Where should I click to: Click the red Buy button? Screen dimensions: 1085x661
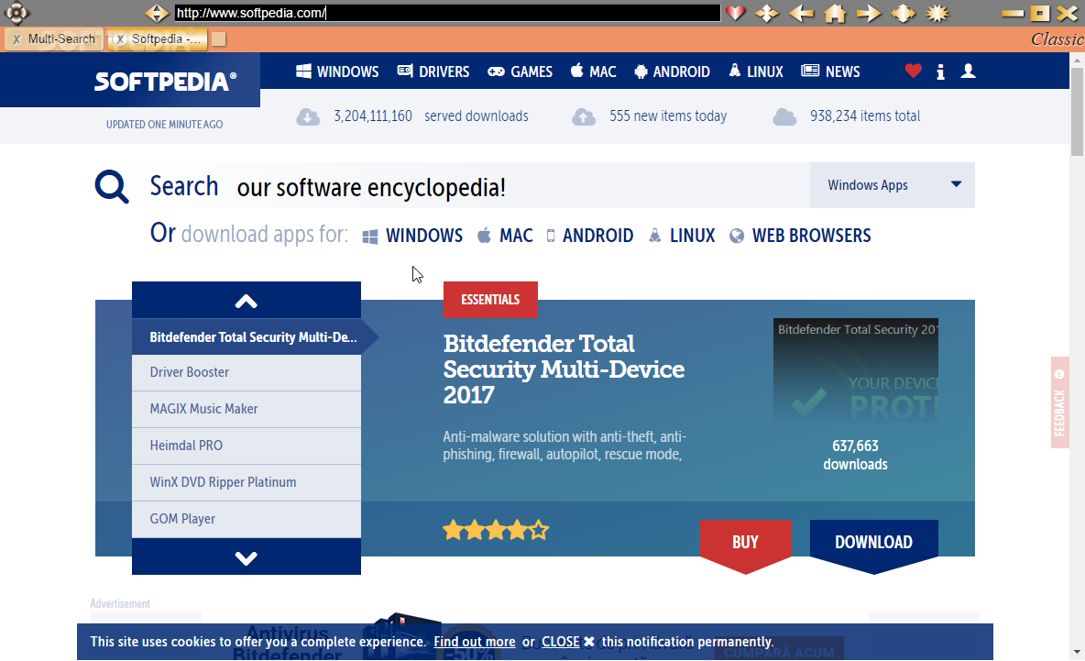[x=745, y=545]
